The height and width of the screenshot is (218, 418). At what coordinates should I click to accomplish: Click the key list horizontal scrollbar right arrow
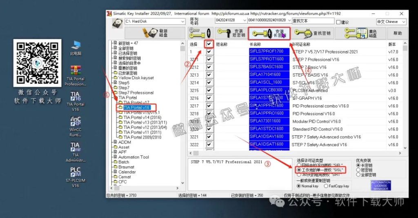[400, 153]
